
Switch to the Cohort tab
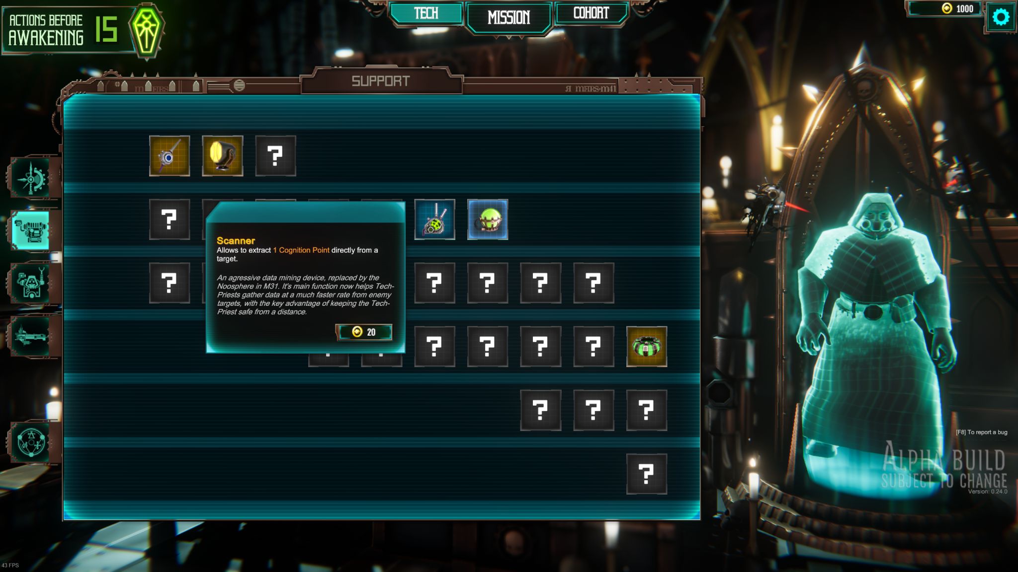pyautogui.click(x=591, y=13)
